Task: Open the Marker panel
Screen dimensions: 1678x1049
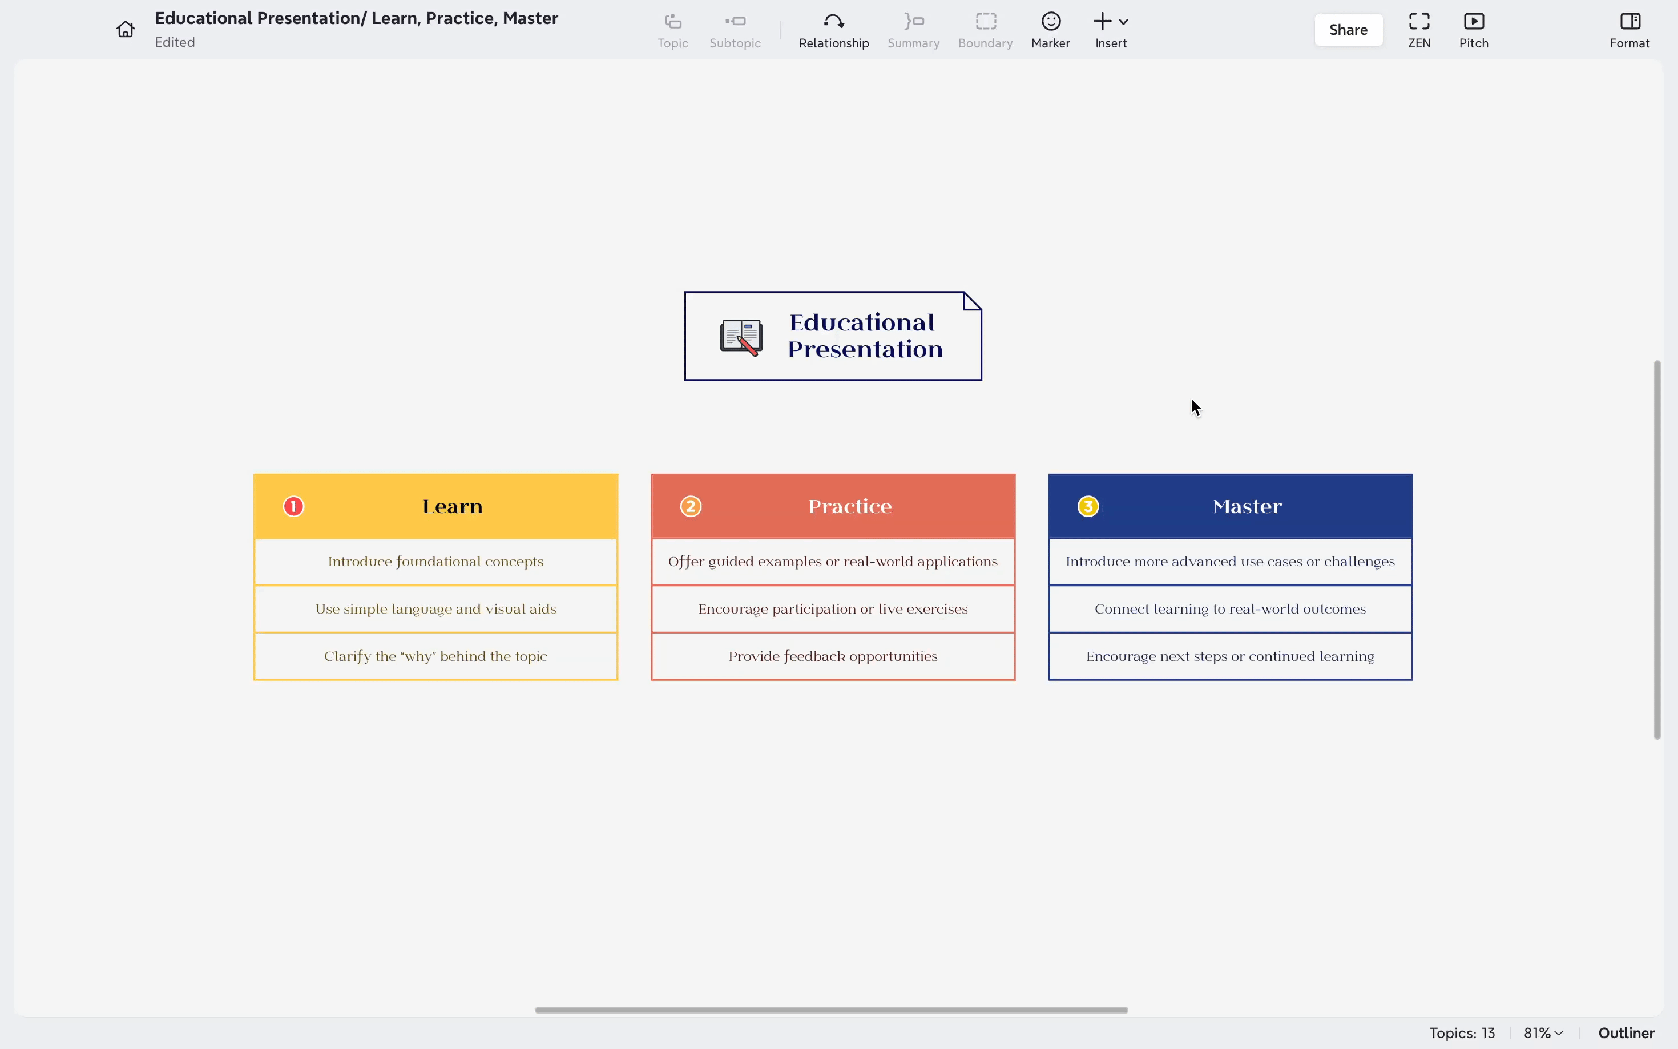Action: (x=1050, y=31)
